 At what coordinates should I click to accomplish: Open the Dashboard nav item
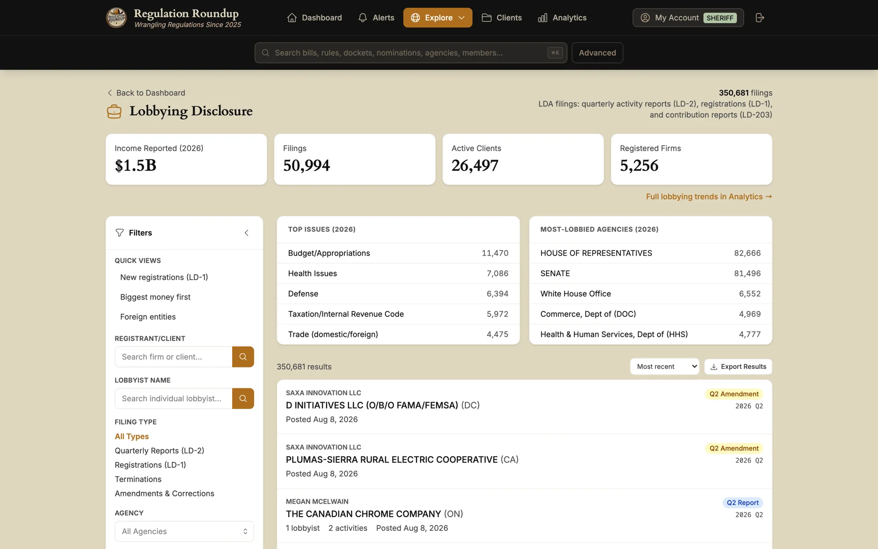315,18
